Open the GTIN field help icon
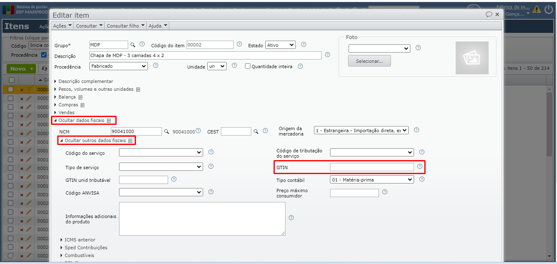The width and height of the screenshot is (557, 264). 420,166
